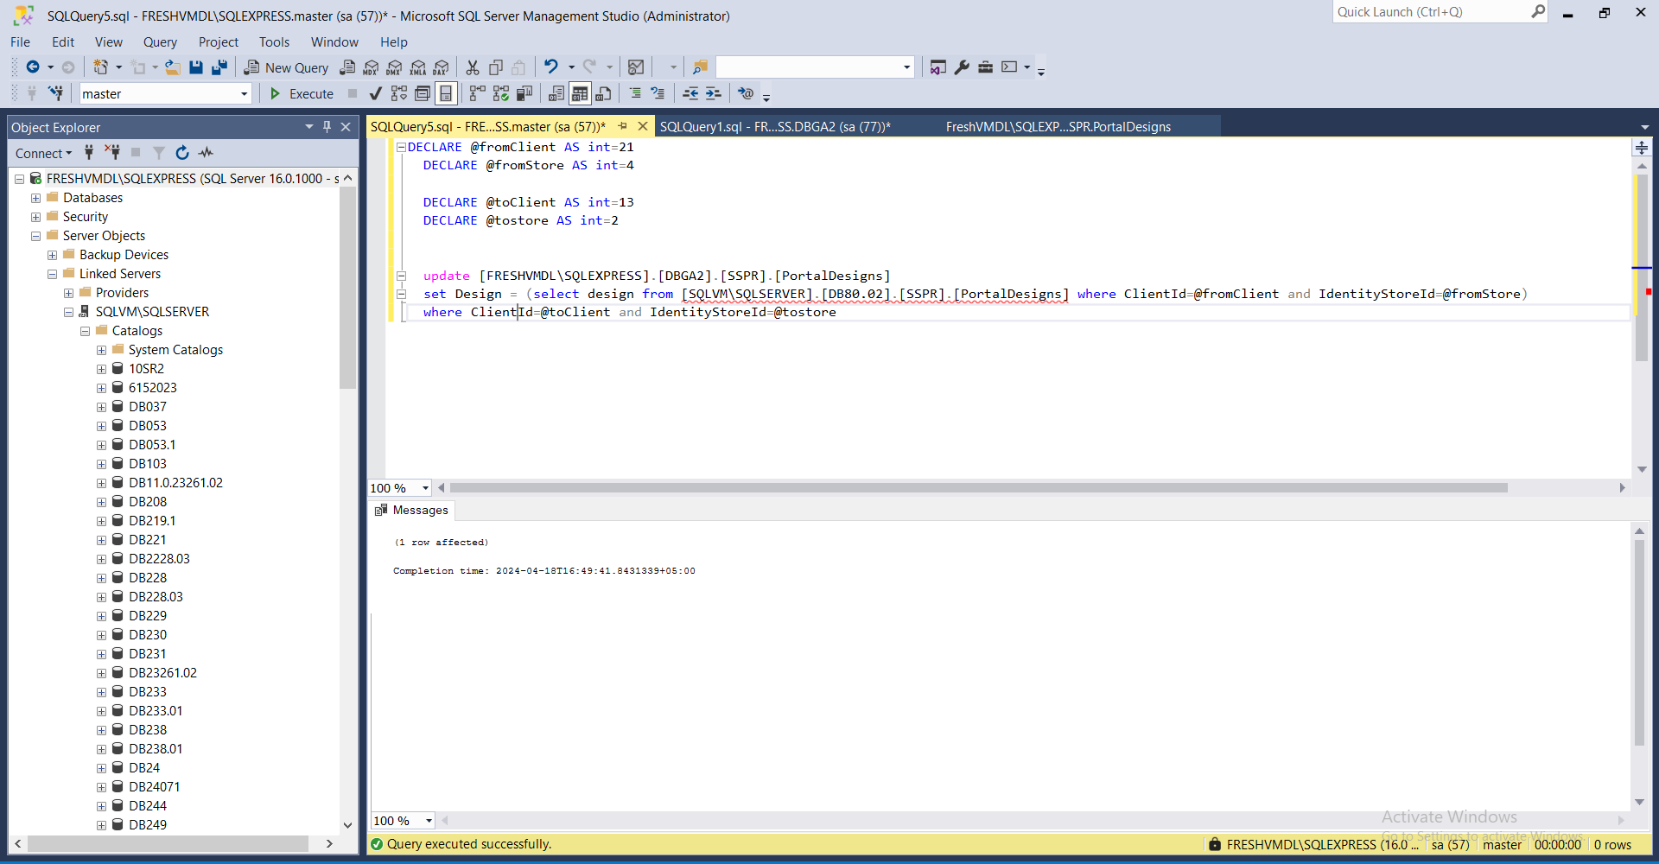The height and width of the screenshot is (864, 1659).
Task: Open the database selection dropdown showing master
Action: [243, 93]
